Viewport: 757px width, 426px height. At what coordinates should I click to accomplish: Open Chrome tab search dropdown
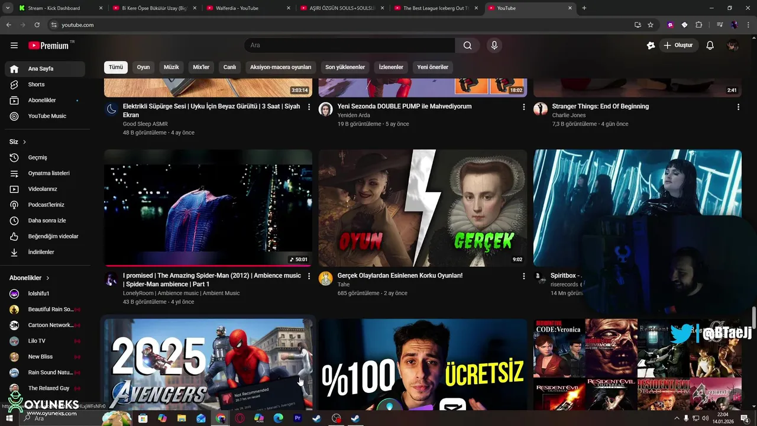pos(8,8)
